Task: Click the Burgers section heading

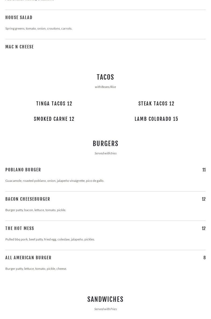Action: (105, 144)
